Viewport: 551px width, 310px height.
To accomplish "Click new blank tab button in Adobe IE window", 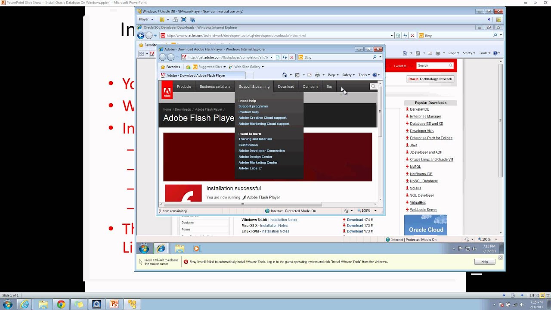I will [x=250, y=75].
